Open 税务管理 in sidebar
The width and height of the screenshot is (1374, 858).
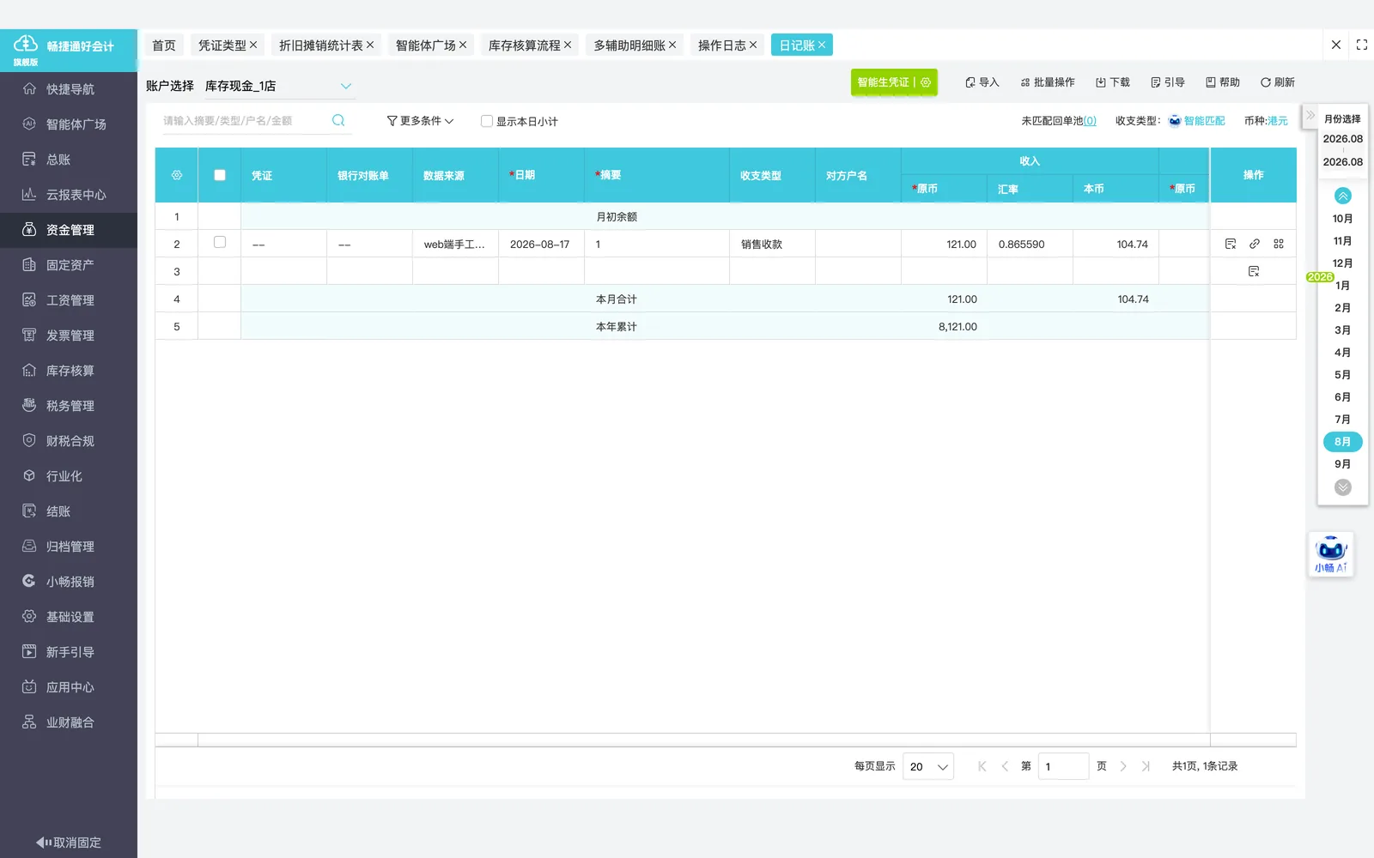coord(69,406)
